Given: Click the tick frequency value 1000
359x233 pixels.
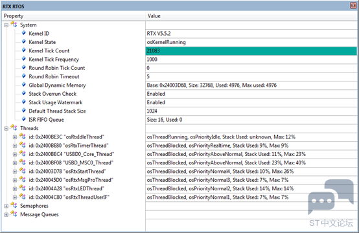Looking at the screenshot, I should (x=152, y=60).
